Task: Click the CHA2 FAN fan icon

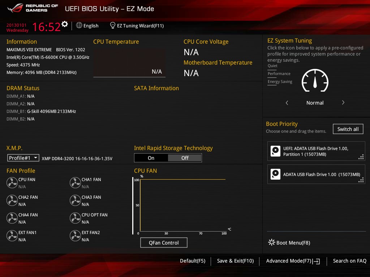Action: [12, 201]
